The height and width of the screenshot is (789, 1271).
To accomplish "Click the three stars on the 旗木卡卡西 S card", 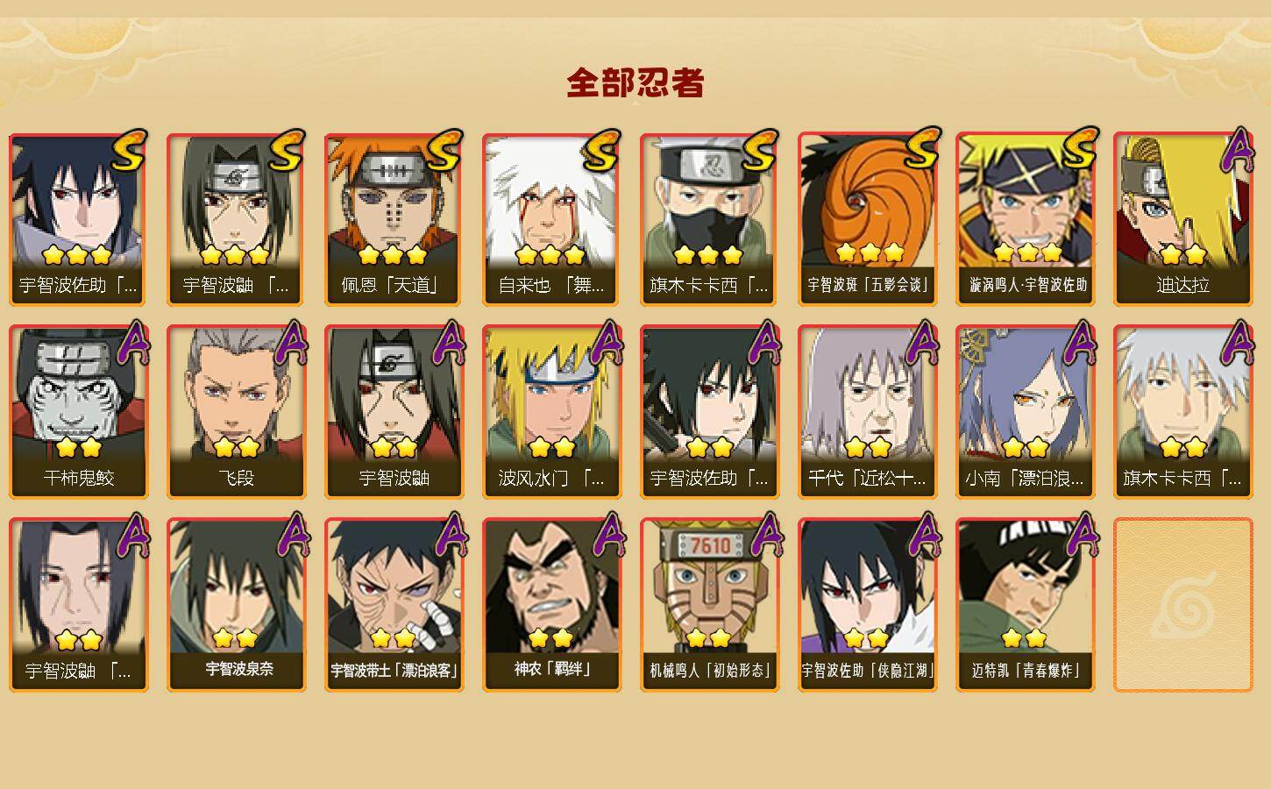I will coord(708,255).
